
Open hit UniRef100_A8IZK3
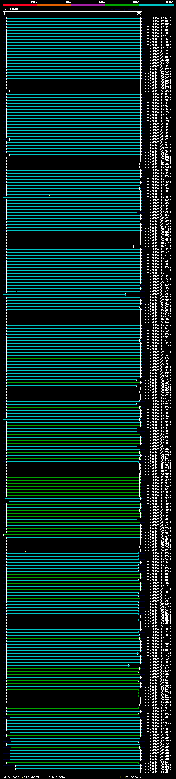(x=158, y=18)
